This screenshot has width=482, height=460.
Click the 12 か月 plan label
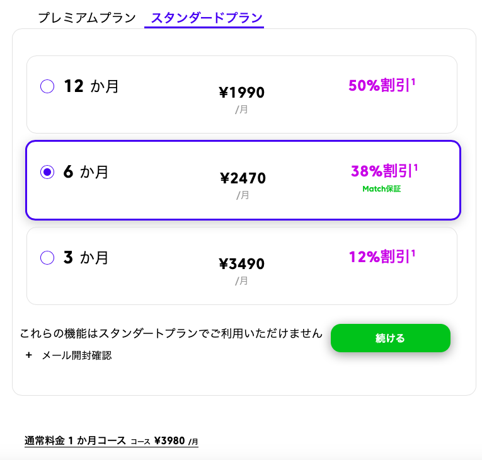pos(91,86)
